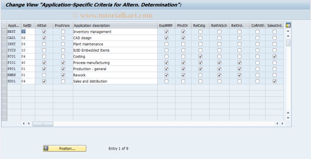The image size is (312, 159).
Task: Click the Position... button
Action: tap(65, 148)
